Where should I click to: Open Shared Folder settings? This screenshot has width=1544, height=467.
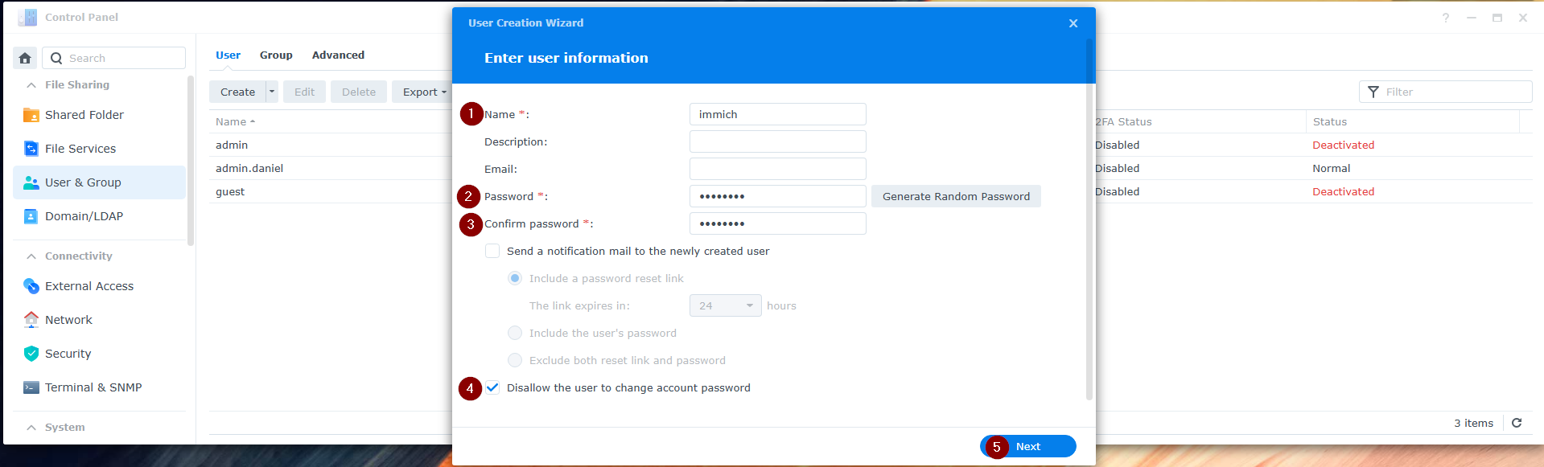tap(84, 115)
